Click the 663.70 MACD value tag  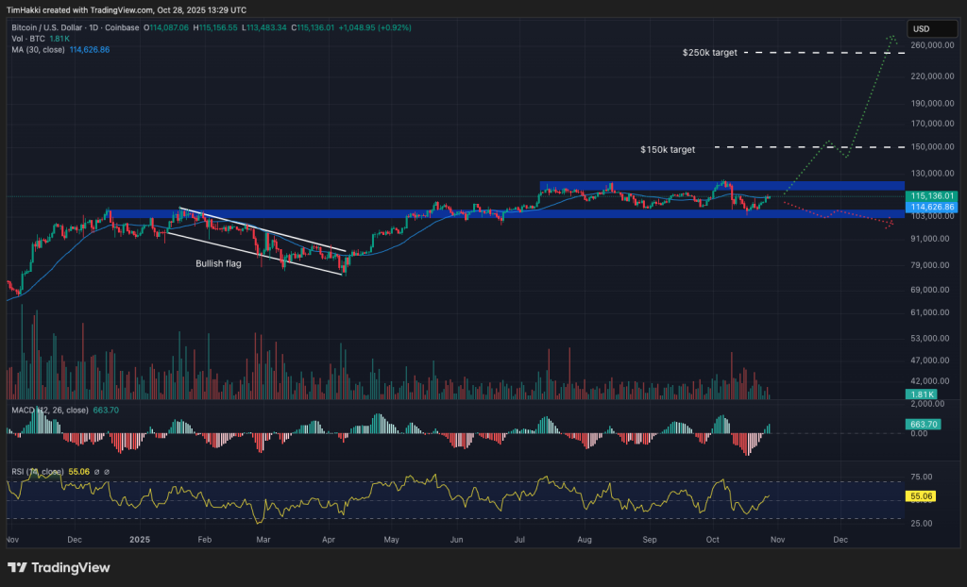[x=923, y=426]
